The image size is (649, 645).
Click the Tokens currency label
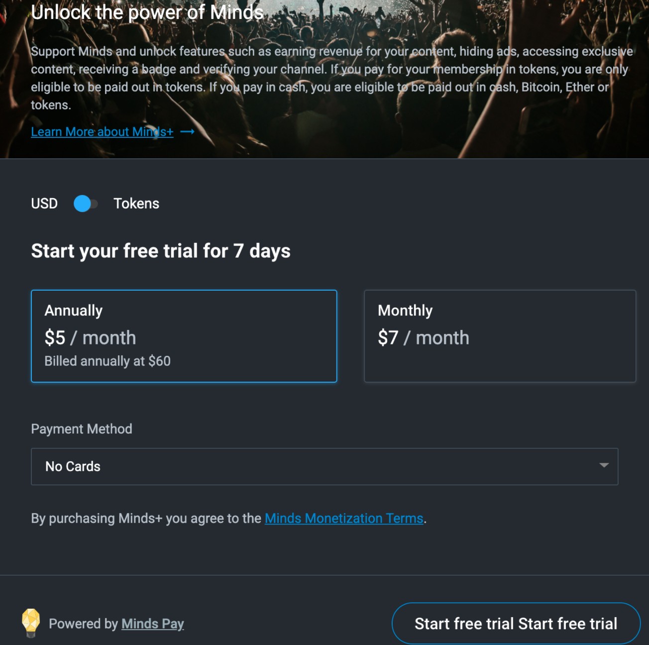tap(136, 204)
